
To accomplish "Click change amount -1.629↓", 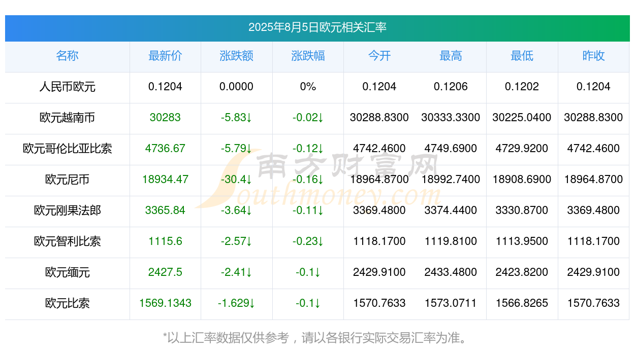I will [236, 303].
